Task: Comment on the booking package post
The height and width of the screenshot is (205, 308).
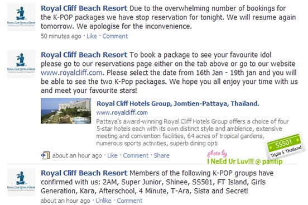Action: (x=136, y=155)
